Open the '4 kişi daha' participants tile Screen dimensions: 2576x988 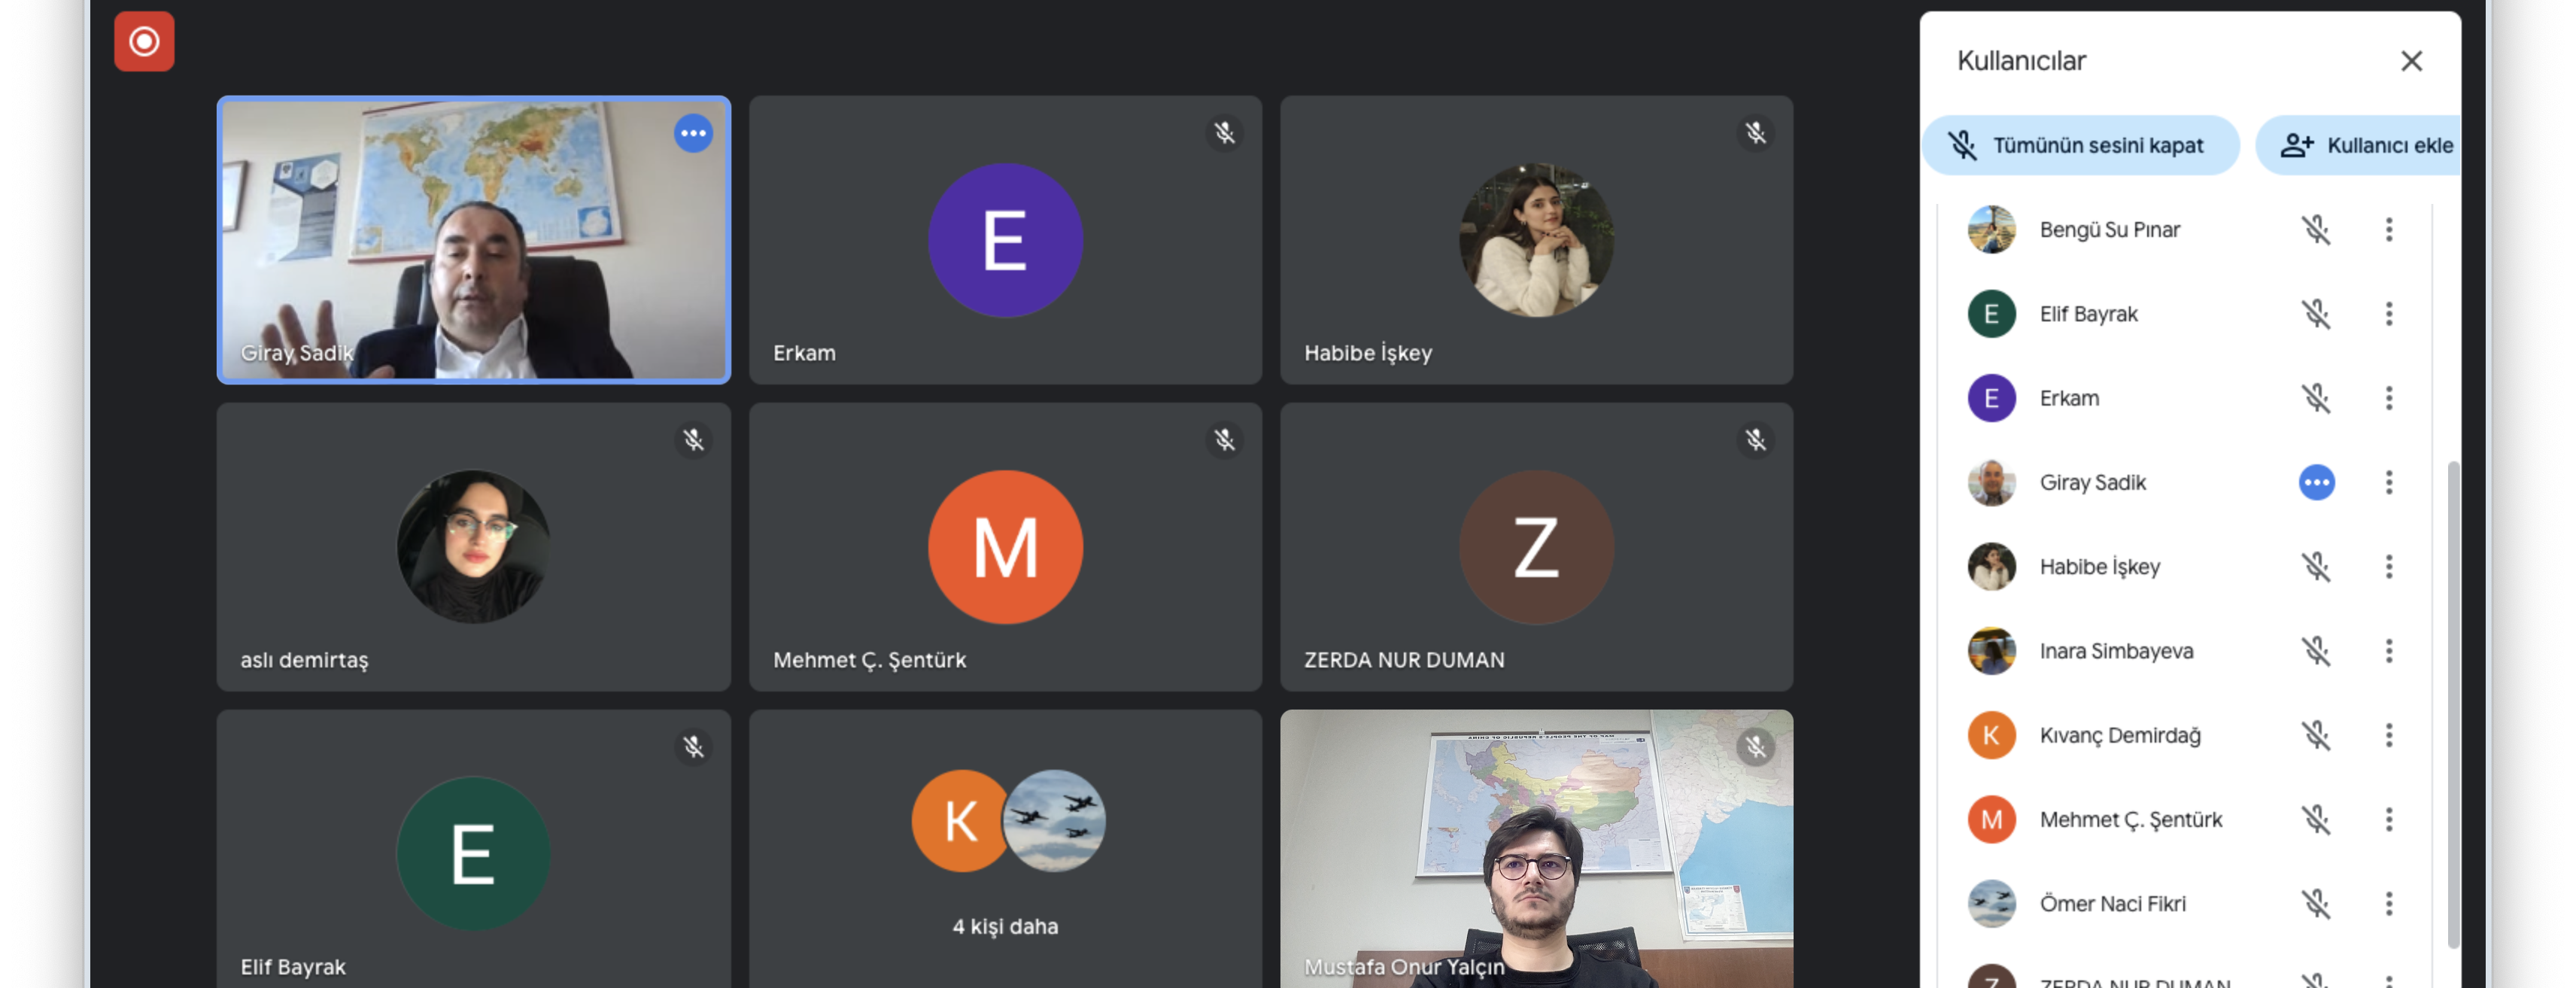click(x=1005, y=850)
